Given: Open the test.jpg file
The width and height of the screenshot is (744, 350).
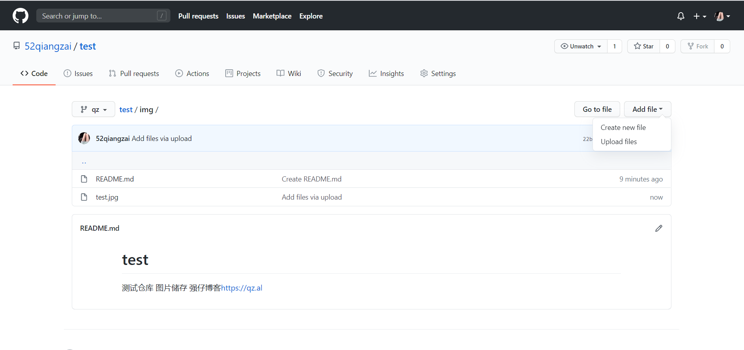Looking at the screenshot, I should (x=107, y=197).
